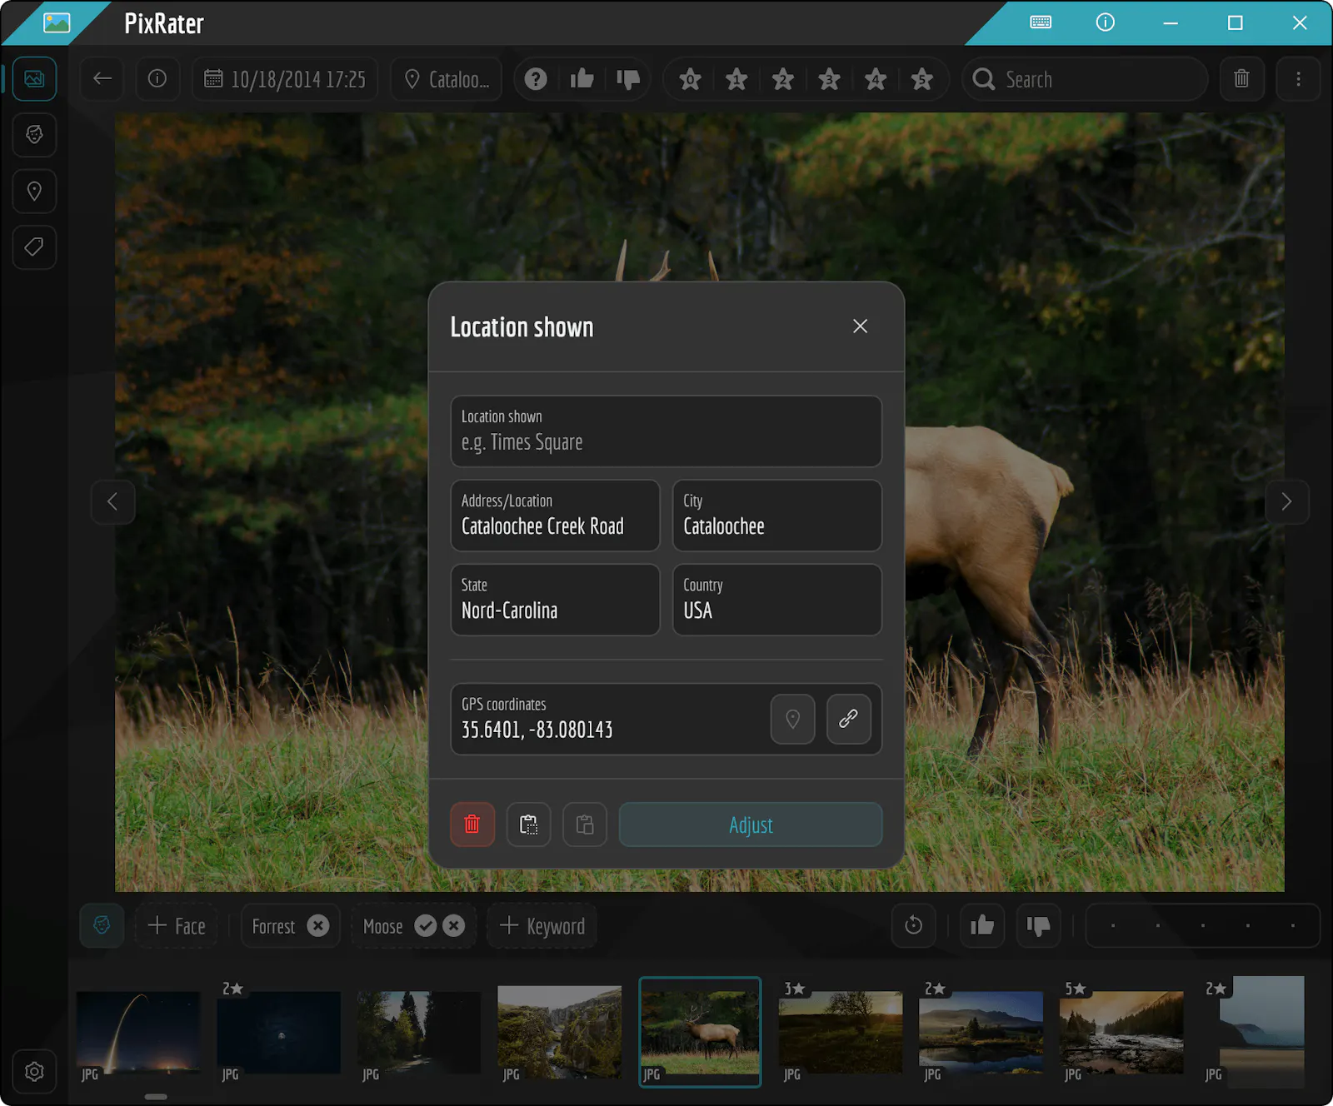Viewport: 1333px width, 1106px height.
Task: Click the rotate icon in bottom bar
Action: pyautogui.click(x=914, y=926)
